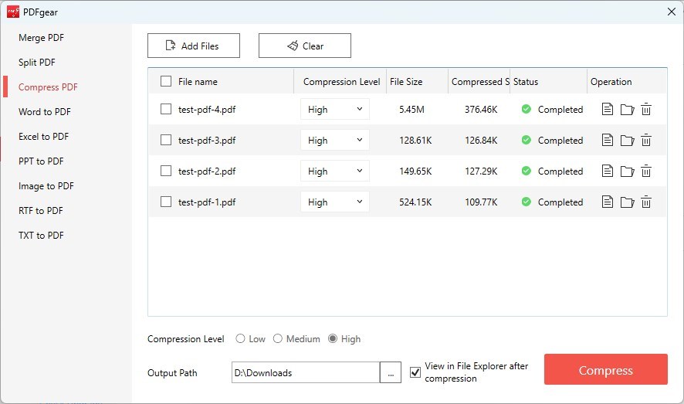Click the red Compress button

[x=605, y=370]
